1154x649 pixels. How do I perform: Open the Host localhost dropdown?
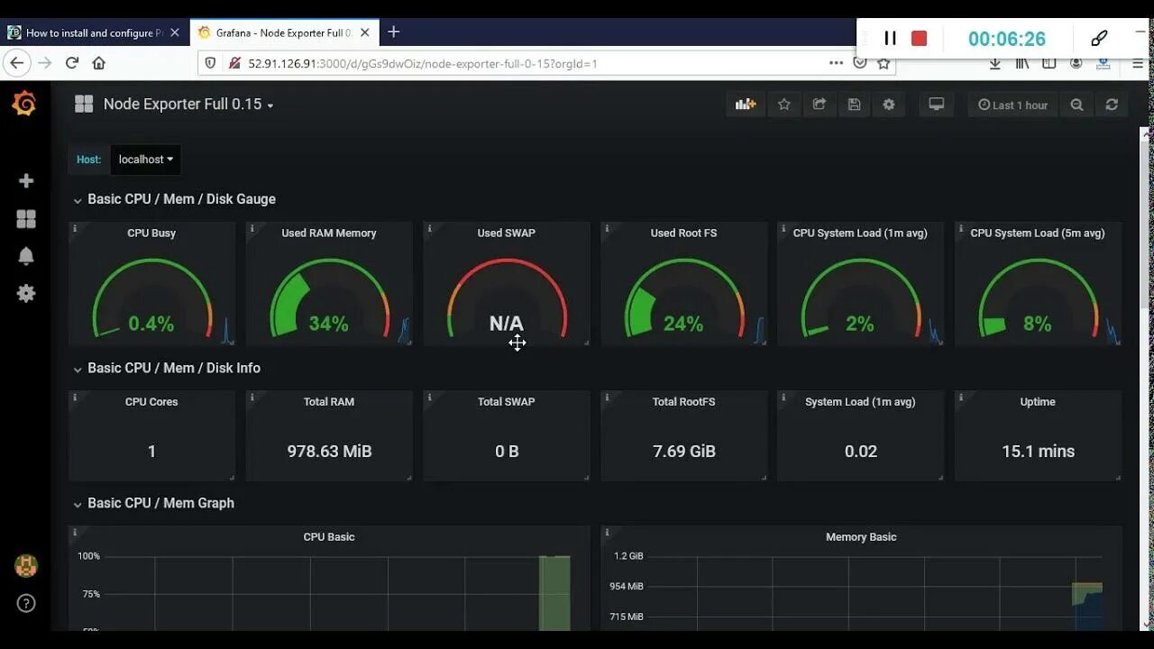tap(145, 160)
